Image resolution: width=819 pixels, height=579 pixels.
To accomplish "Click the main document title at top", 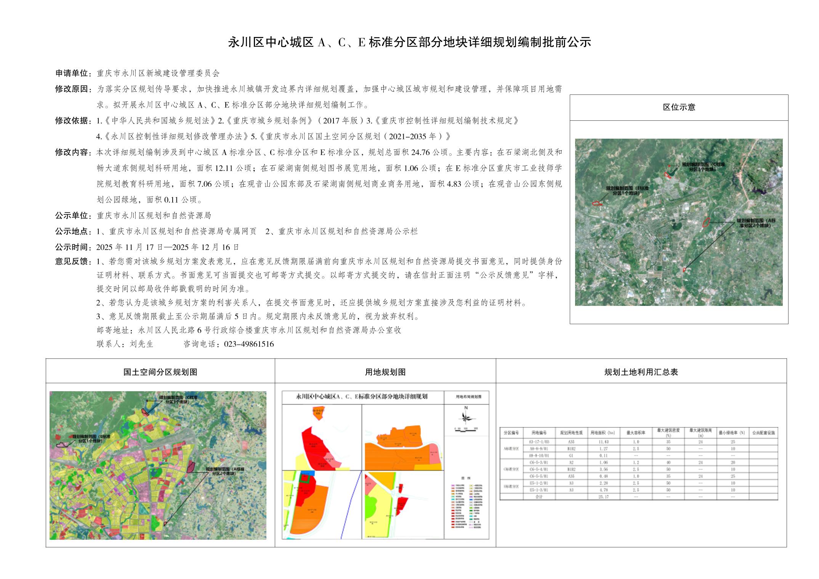I will pos(409,42).
